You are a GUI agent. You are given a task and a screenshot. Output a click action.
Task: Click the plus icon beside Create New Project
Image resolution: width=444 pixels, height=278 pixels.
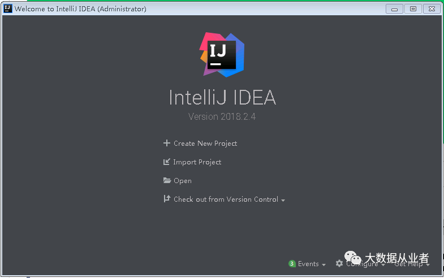point(167,143)
